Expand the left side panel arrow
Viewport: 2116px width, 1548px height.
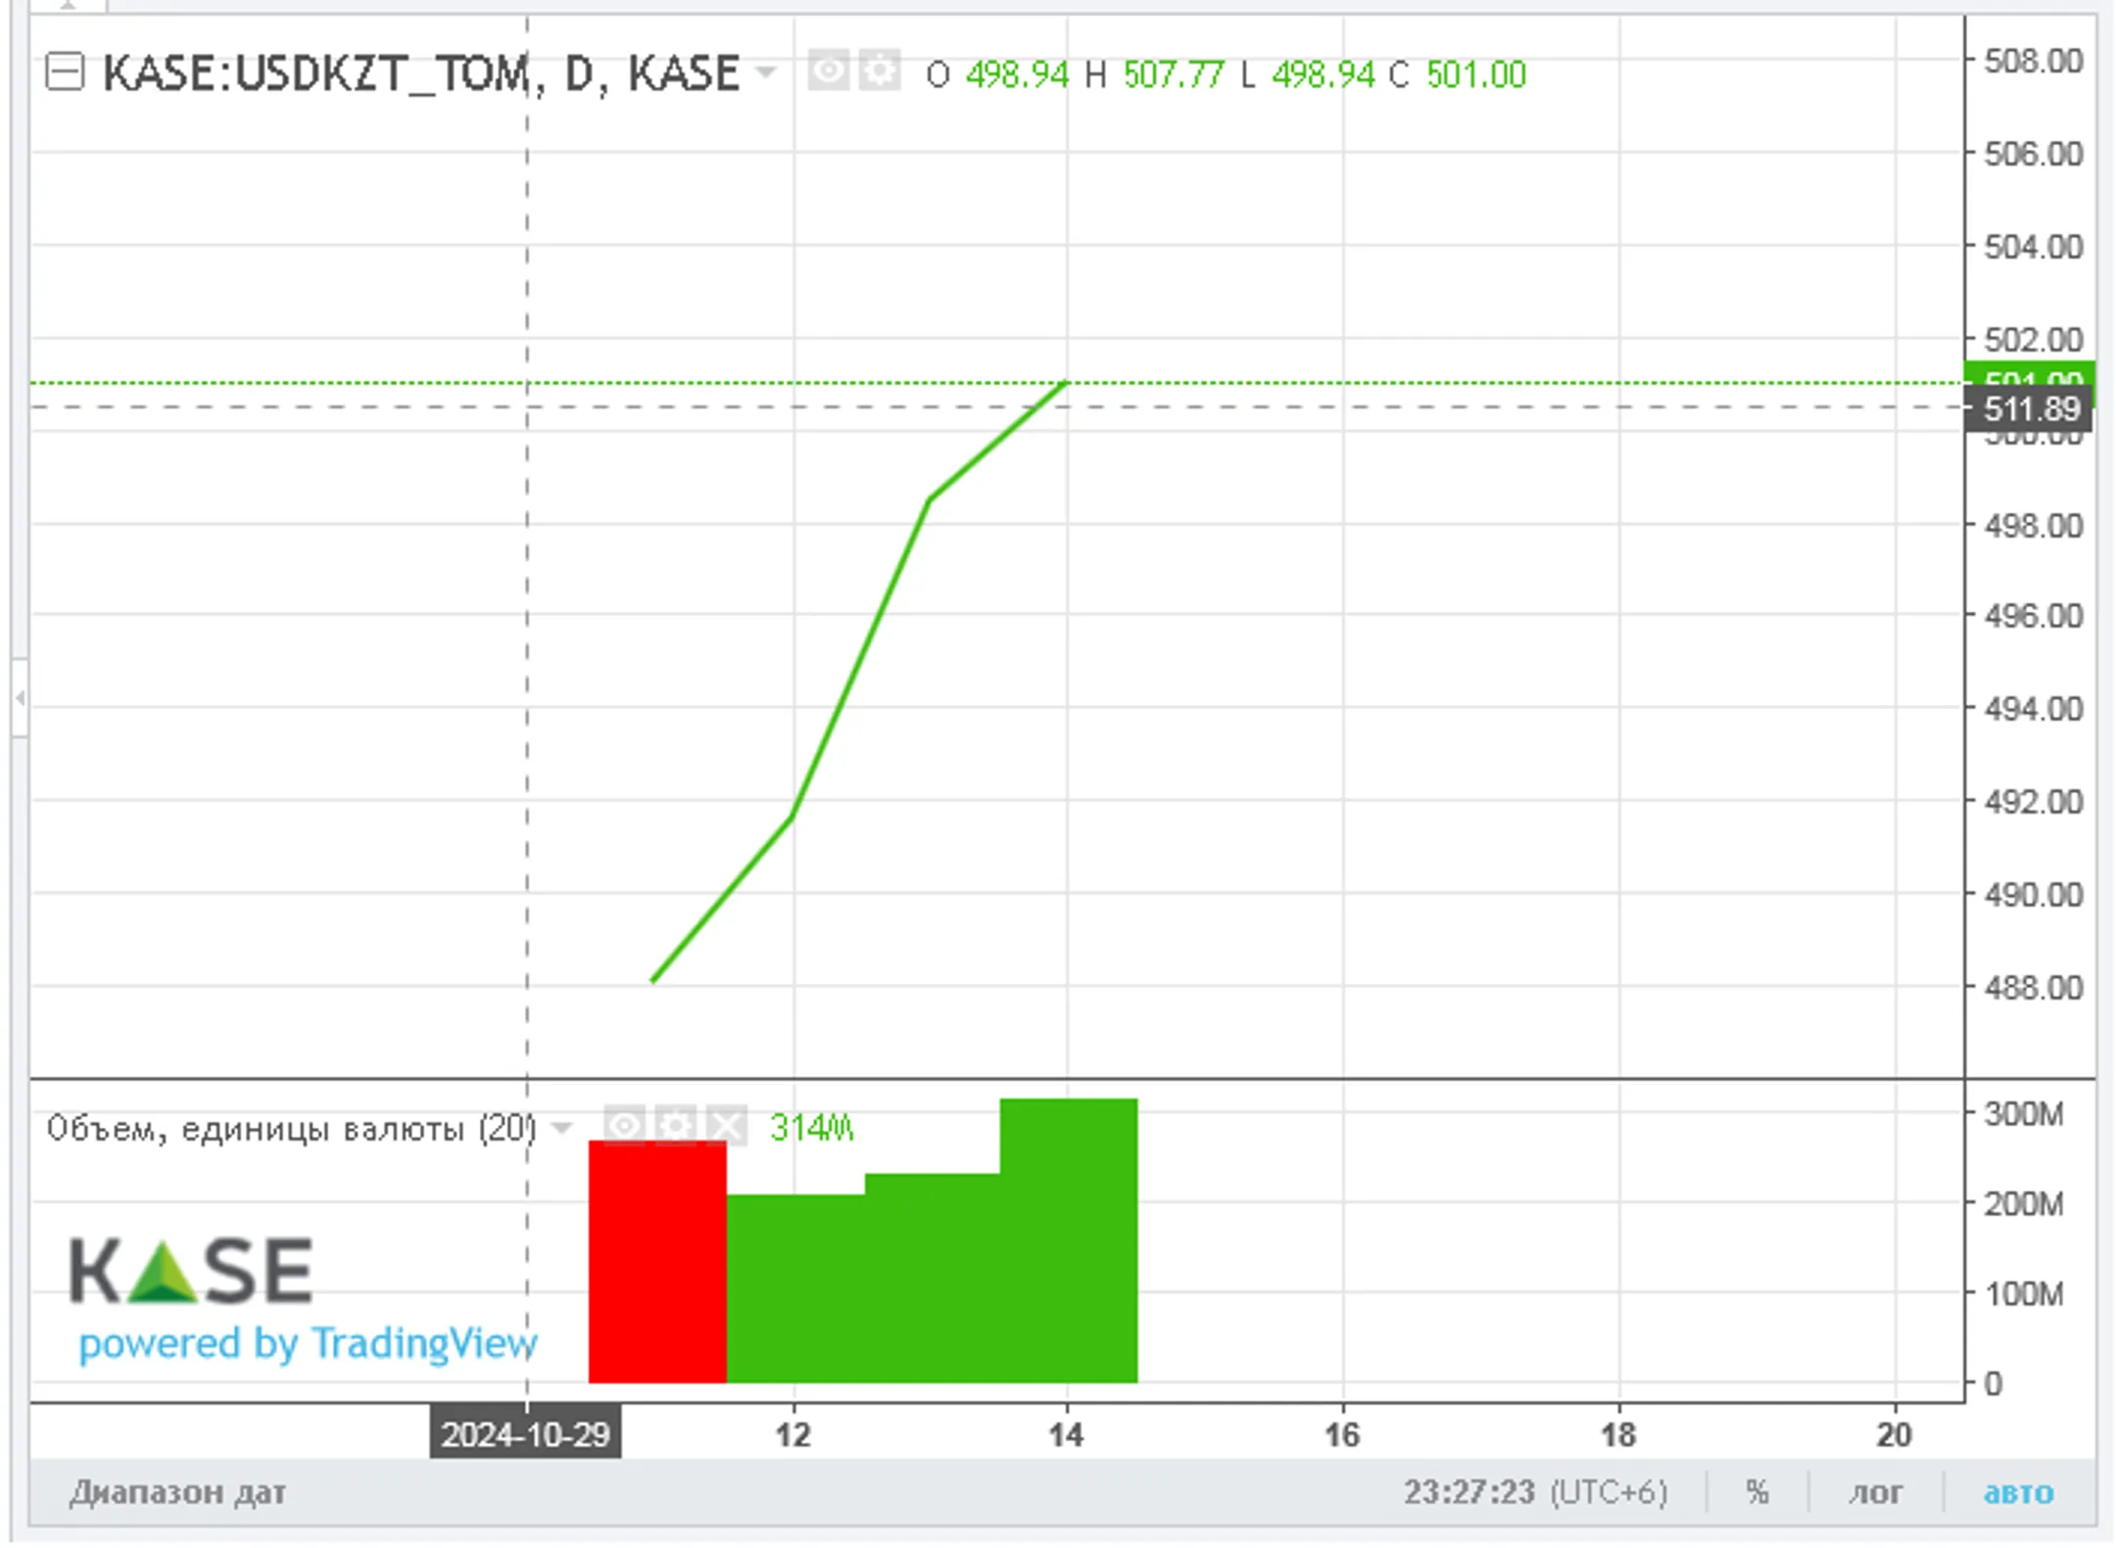(19, 698)
